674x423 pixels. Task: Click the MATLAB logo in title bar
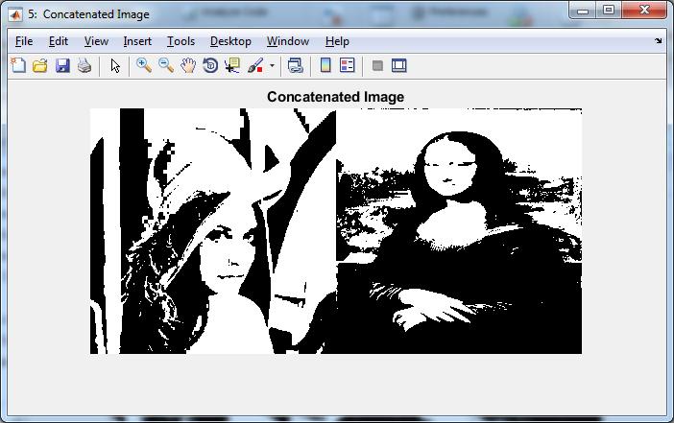[15, 14]
